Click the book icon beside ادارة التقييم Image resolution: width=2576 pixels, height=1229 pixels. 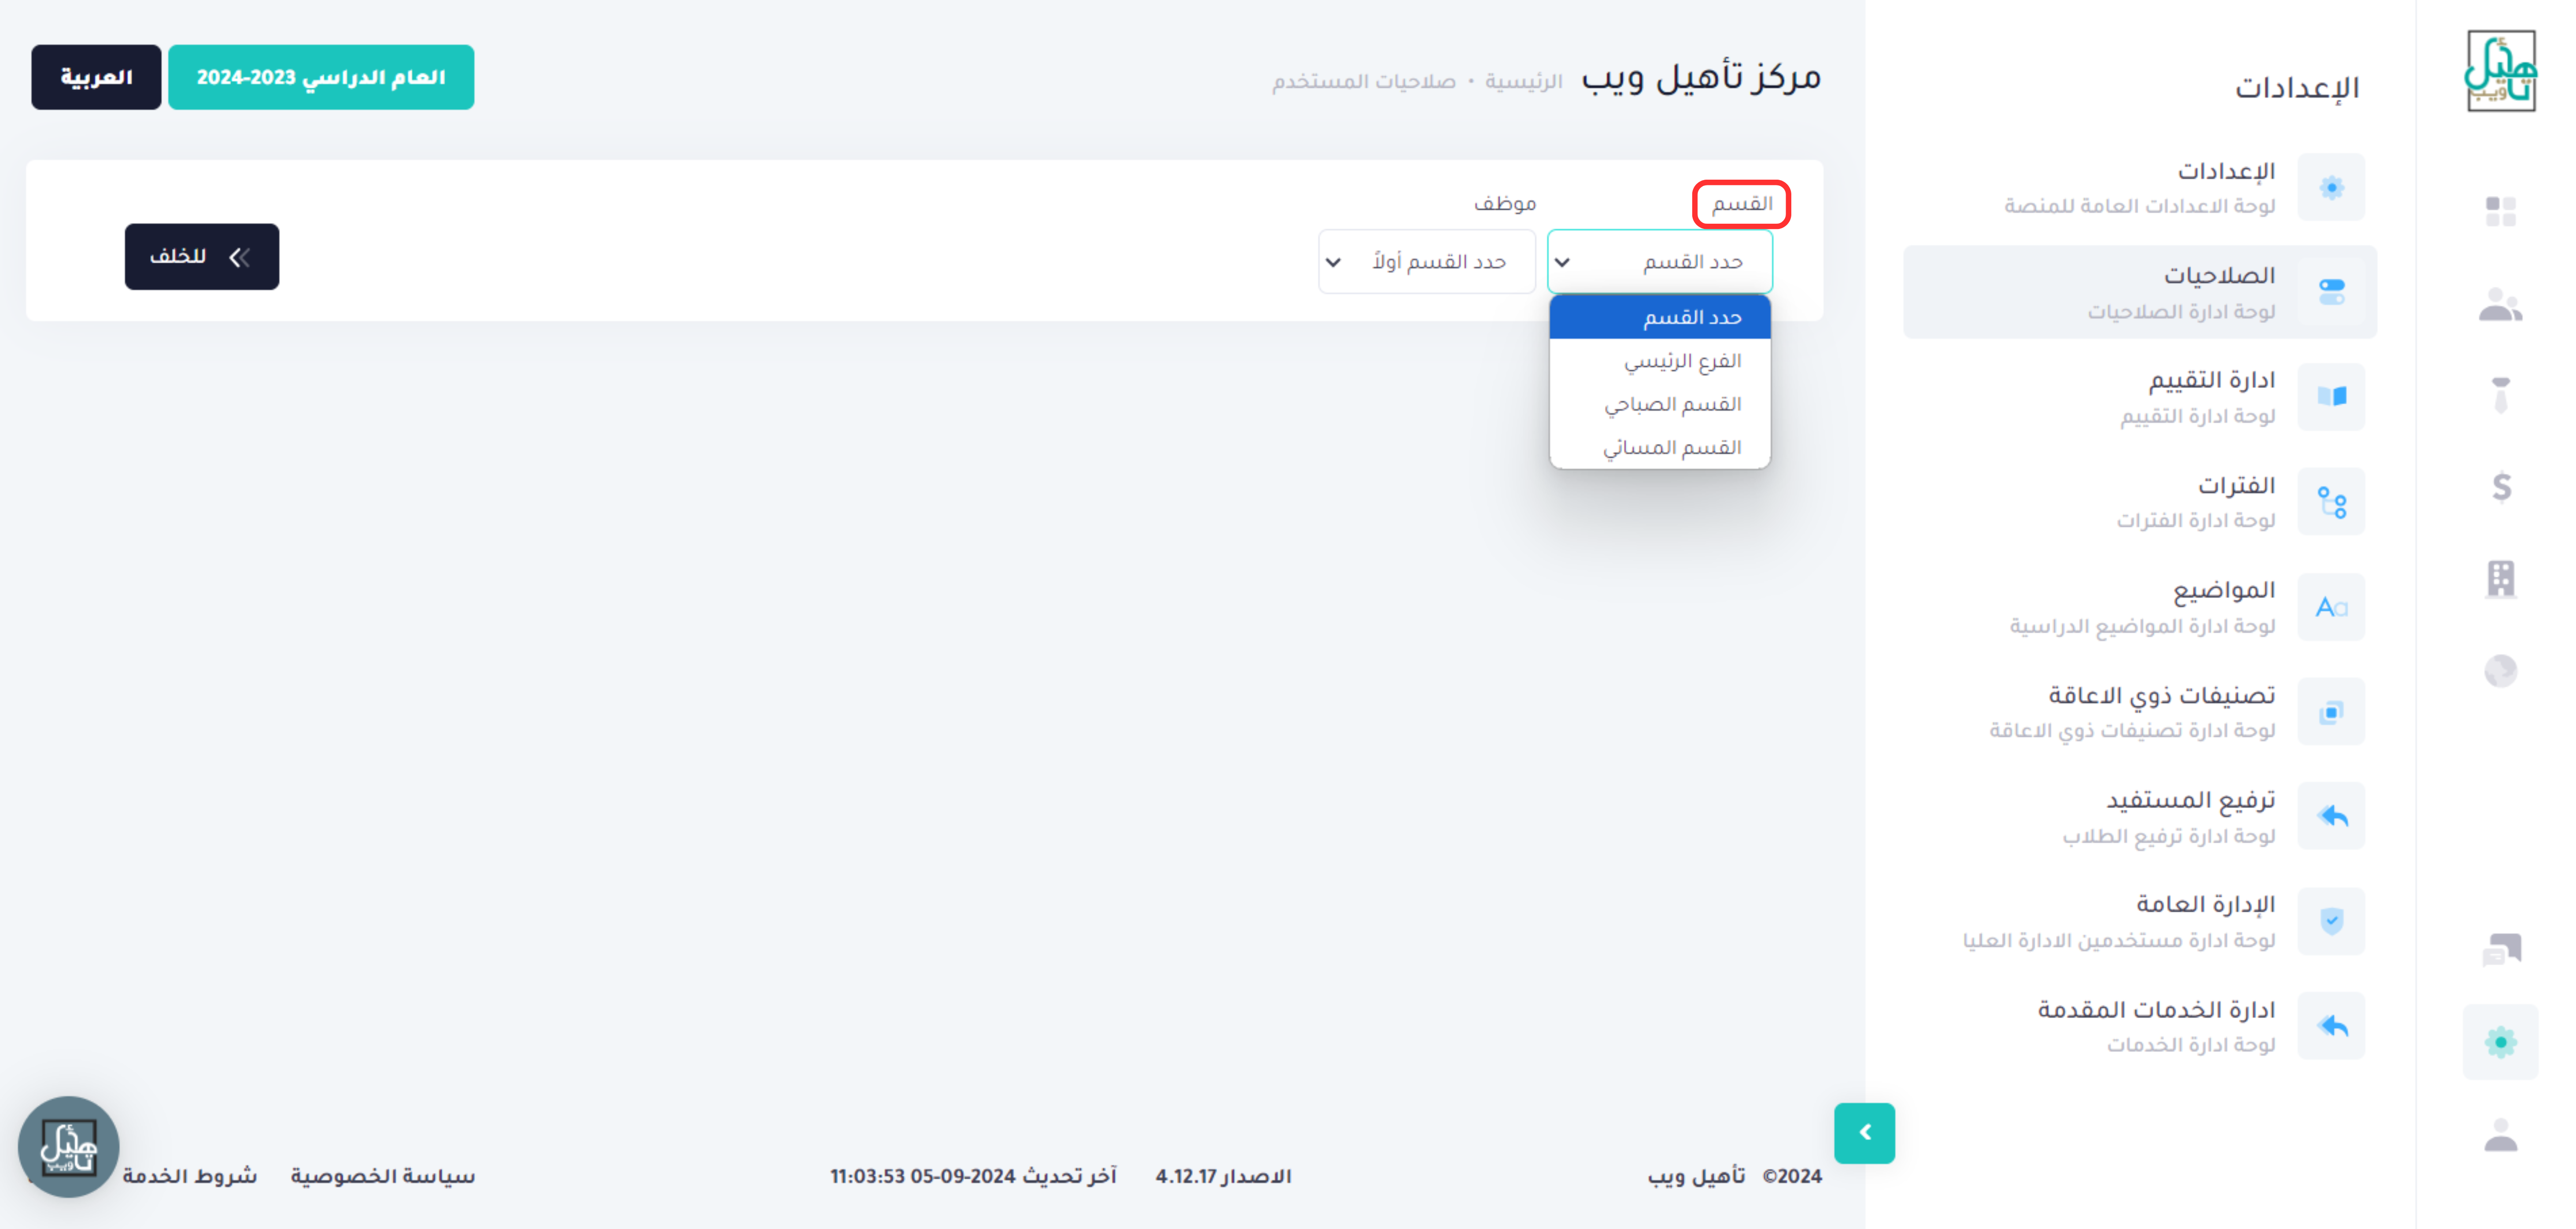[x=2331, y=397]
